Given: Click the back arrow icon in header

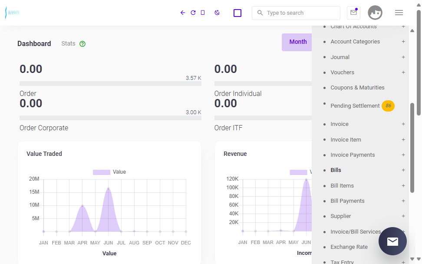Looking at the screenshot, I should pos(183,13).
